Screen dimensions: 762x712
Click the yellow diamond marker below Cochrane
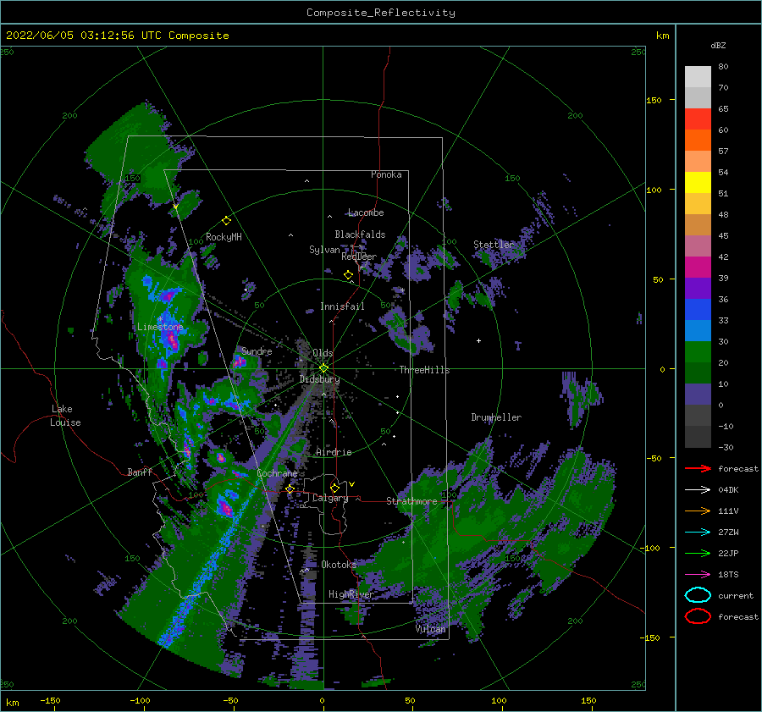click(x=290, y=489)
